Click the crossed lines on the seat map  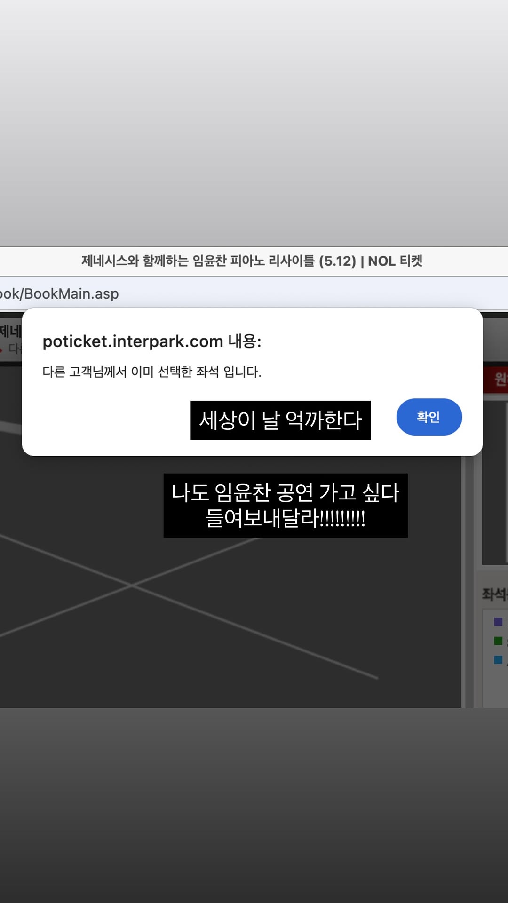click(x=132, y=586)
